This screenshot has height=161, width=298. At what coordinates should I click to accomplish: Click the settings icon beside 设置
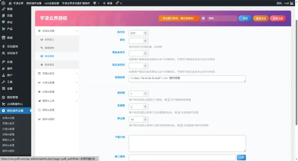[x=3, y=88]
